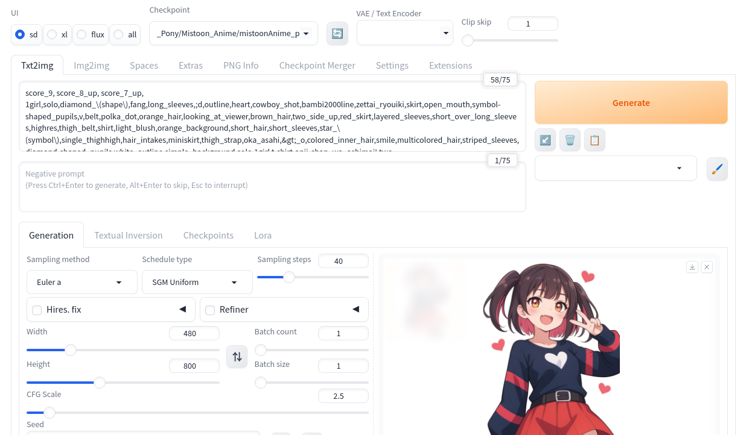Open the Checkpoints sub-tab
Image resolution: width=743 pixels, height=435 pixels.
click(x=208, y=235)
